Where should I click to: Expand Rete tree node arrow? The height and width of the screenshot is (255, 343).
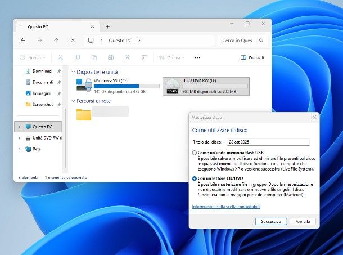19,149
